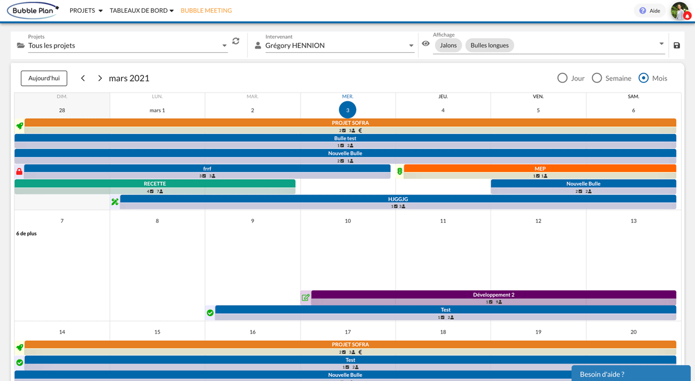Expand the Projets dropdown
The image size is (695, 381).
tap(225, 46)
